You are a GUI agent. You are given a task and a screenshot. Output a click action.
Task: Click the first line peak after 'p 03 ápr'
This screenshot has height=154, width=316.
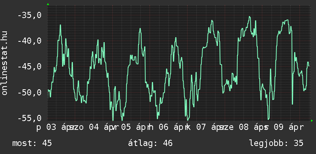pos(60,25)
